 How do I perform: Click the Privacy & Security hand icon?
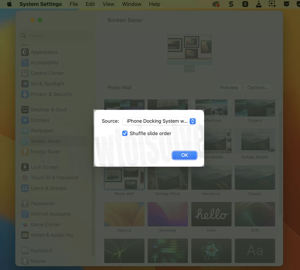point(25,94)
